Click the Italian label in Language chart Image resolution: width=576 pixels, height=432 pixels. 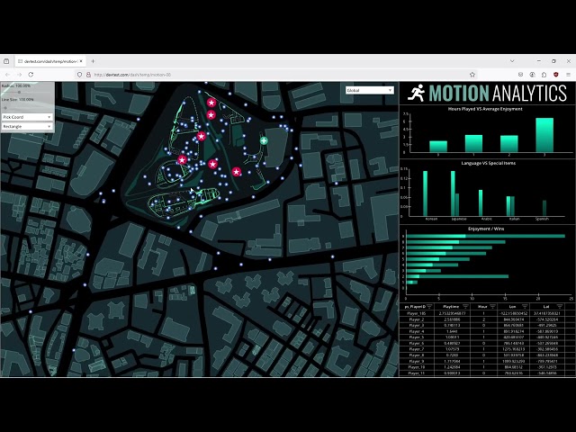(514, 219)
